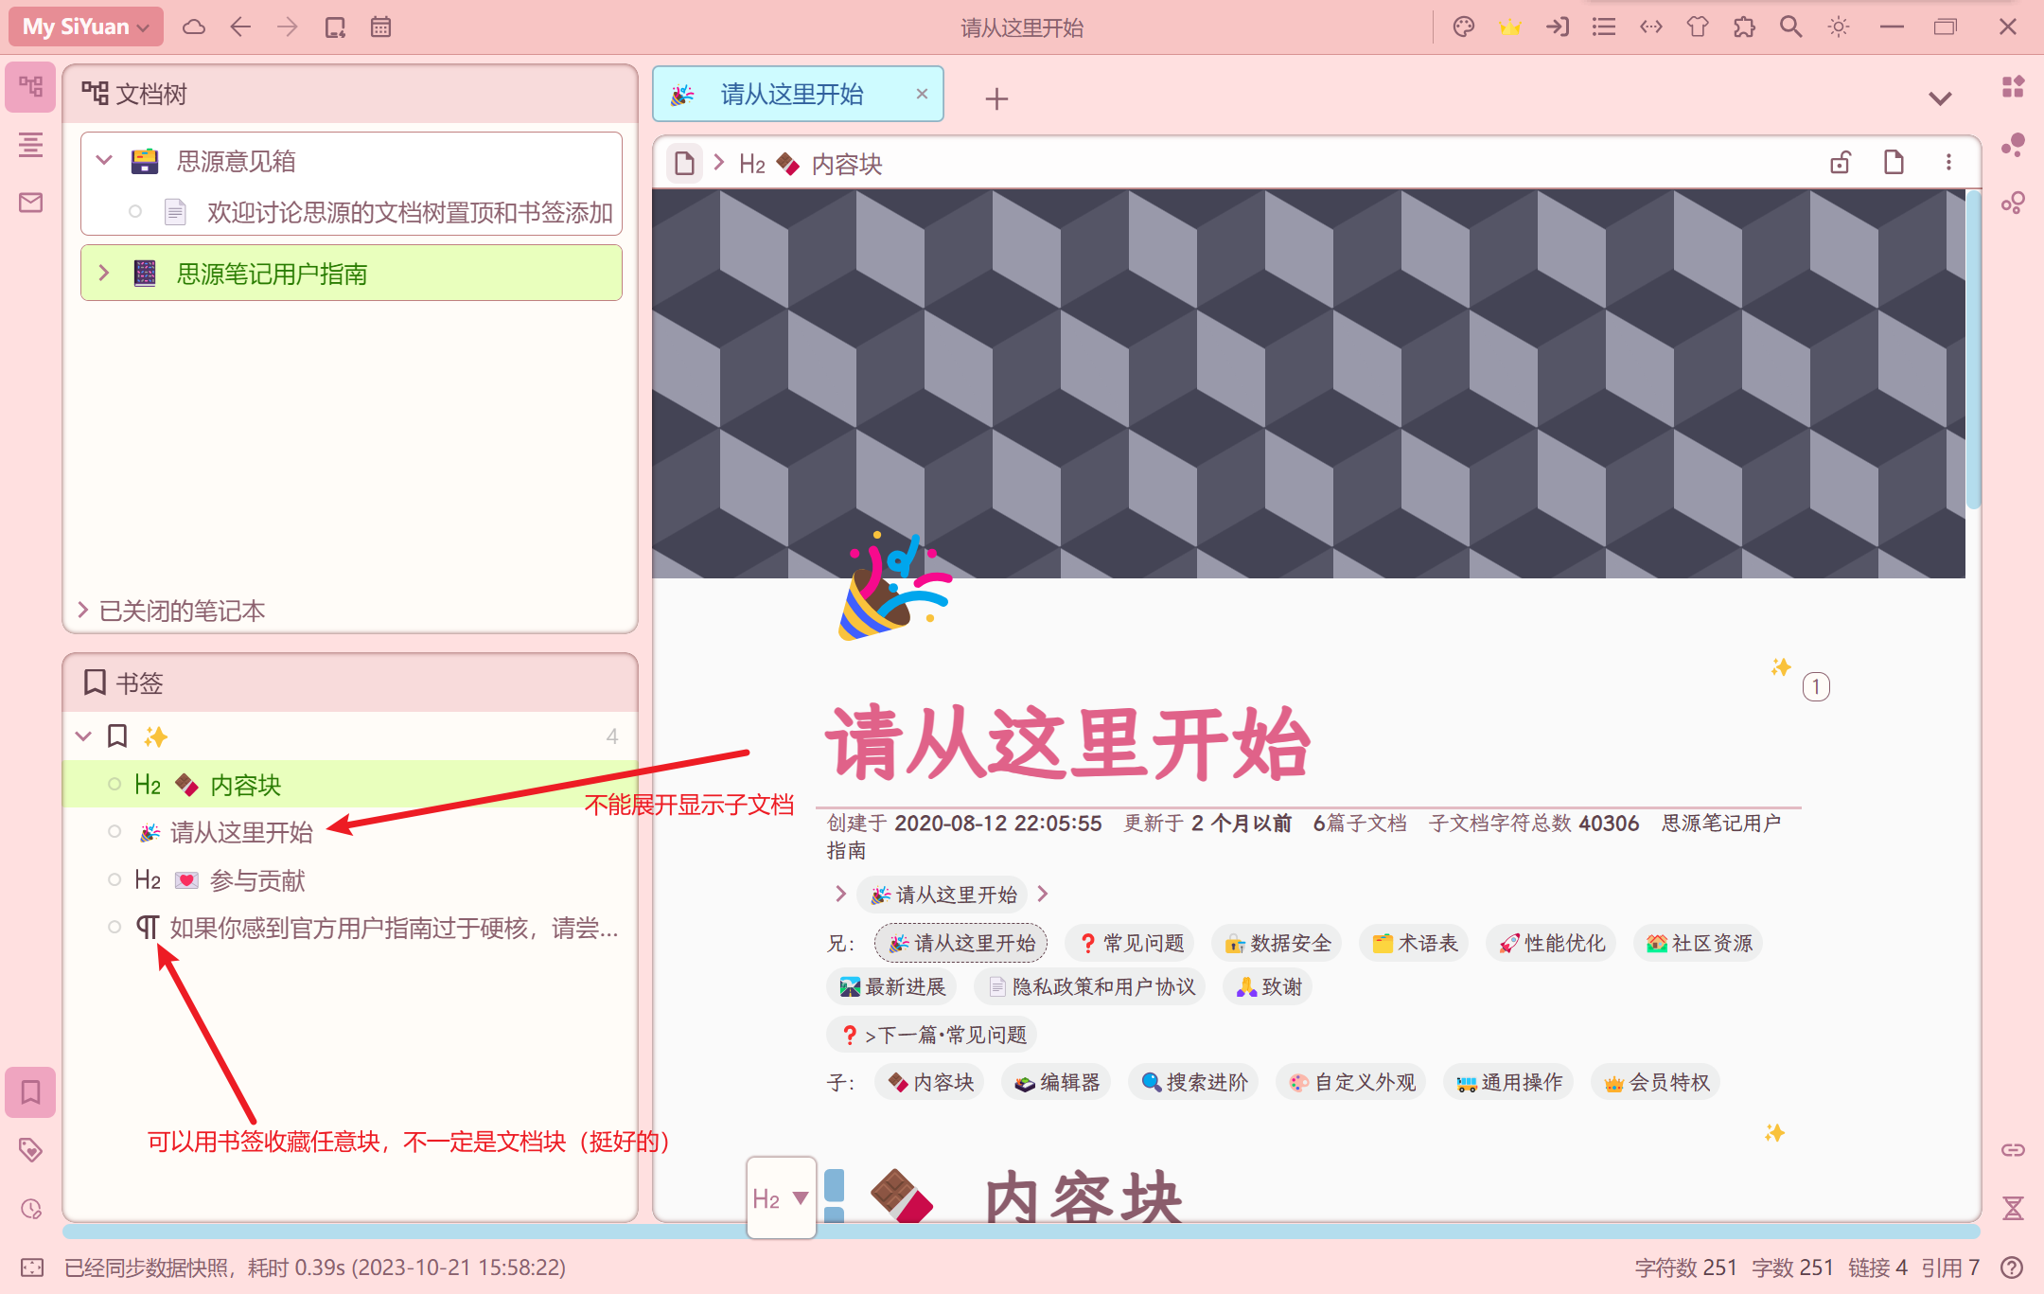
Task: Select 参与贡献 bookmark entry
Action: [257, 880]
